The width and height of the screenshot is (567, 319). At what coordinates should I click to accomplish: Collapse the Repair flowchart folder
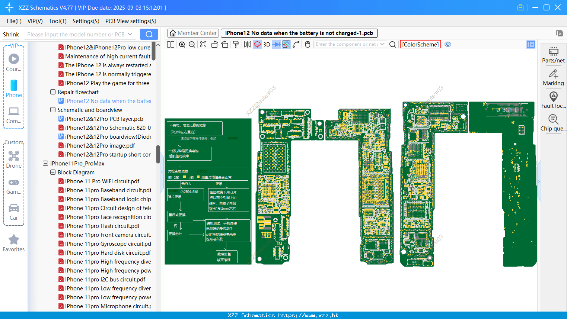pos(53,92)
